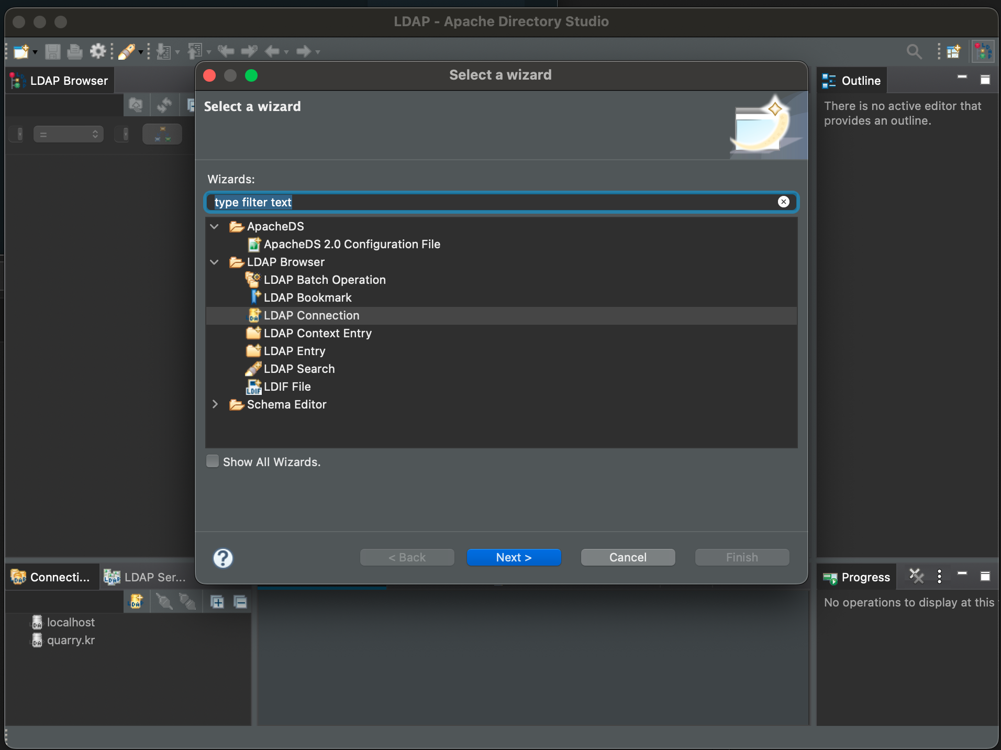1001x750 pixels.
Task: Click the dialog's green zoom button
Action: pyautogui.click(x=251, y=75)
